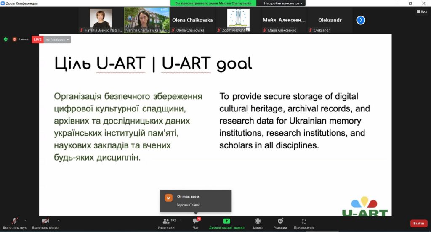Click muted mic icon beside Olena Chaikovska name
This screenshot has height=232, width=431.
[173, 30]
